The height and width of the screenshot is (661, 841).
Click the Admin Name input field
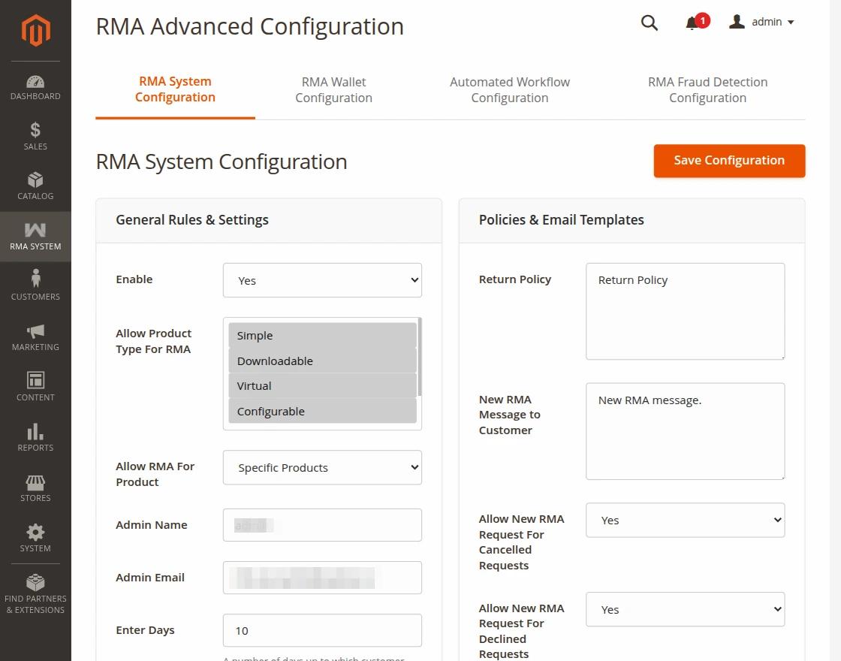click(322, 525)
